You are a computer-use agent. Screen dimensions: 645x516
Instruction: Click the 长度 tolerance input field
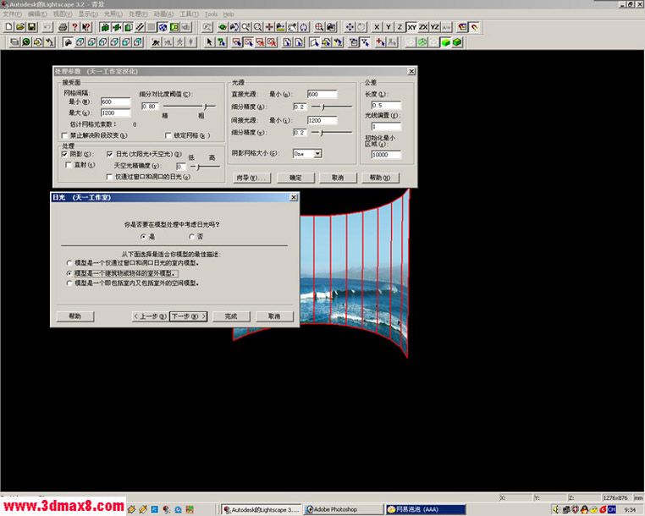[x=386, y=105]
